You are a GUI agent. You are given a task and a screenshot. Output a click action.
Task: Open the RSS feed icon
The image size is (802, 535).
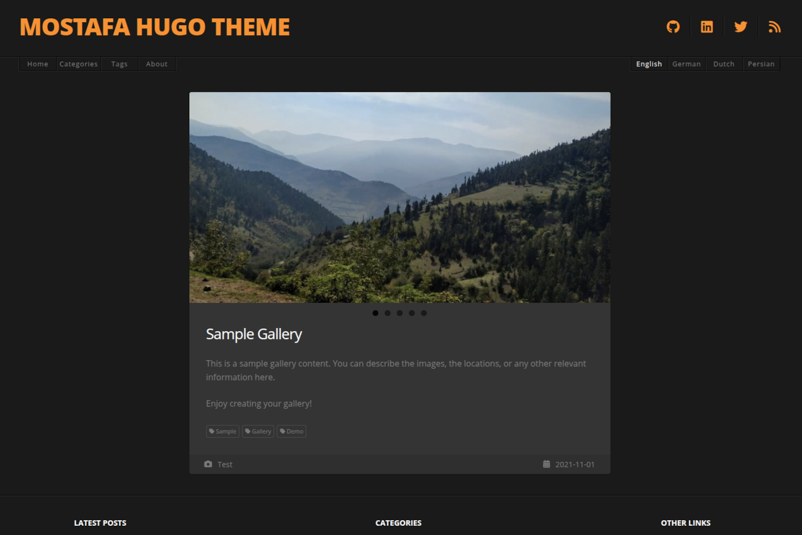point(775,27)
